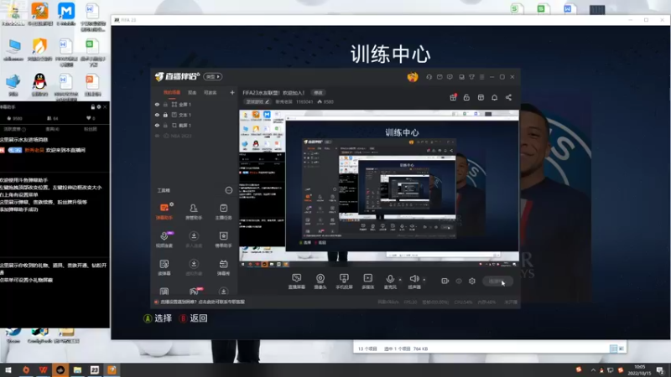Open 贵宾 tab in 弹幕助手 panel
The height and width of the screenshot is (377, 671).
(53, 129)
